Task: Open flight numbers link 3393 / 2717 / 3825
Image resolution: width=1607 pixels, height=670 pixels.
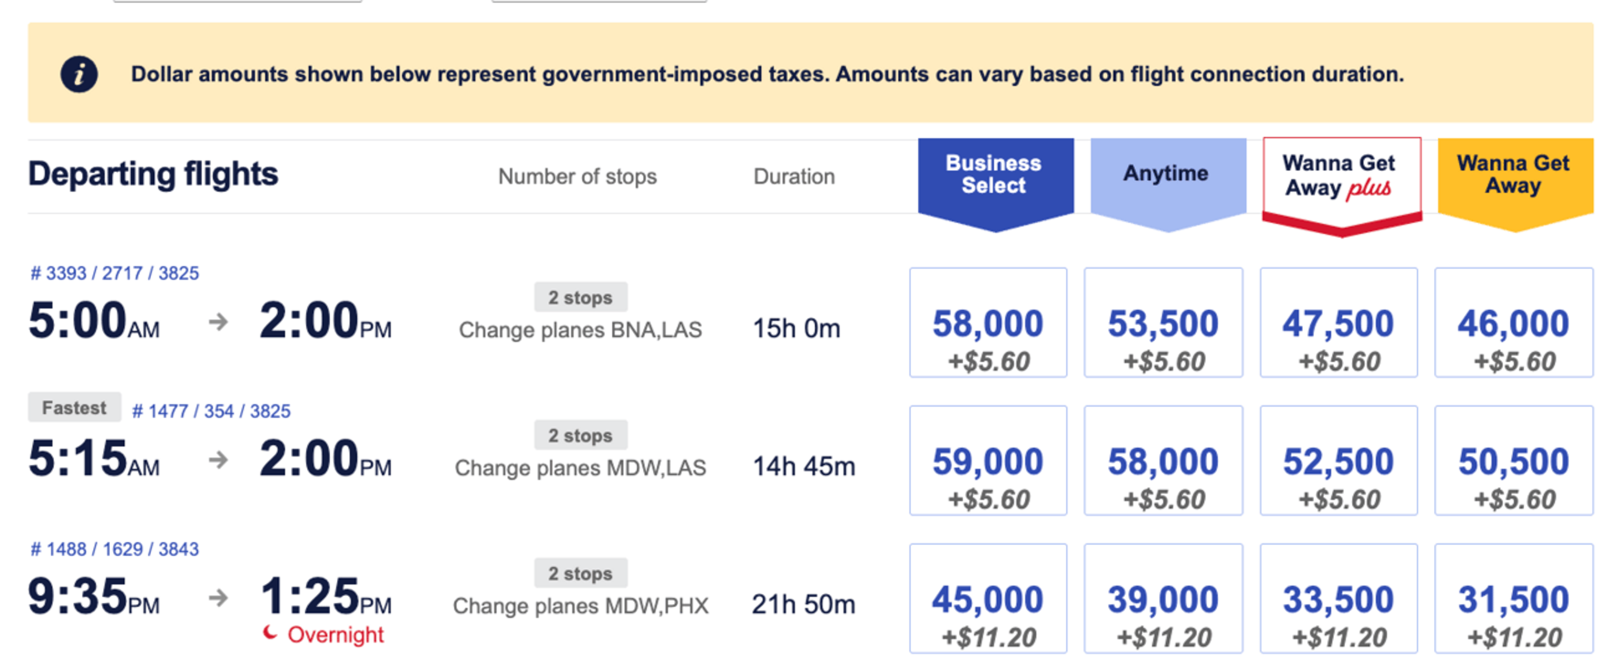Action: click(115, 274)
